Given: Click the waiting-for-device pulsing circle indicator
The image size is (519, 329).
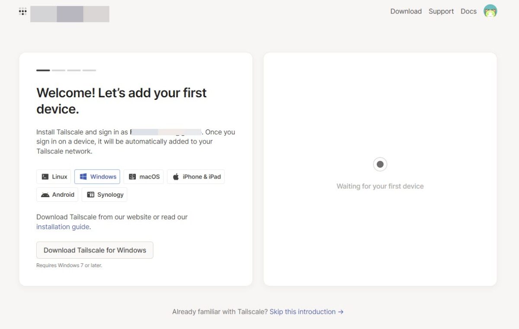Looking at the screenshot, I should (x=380, y=164).
